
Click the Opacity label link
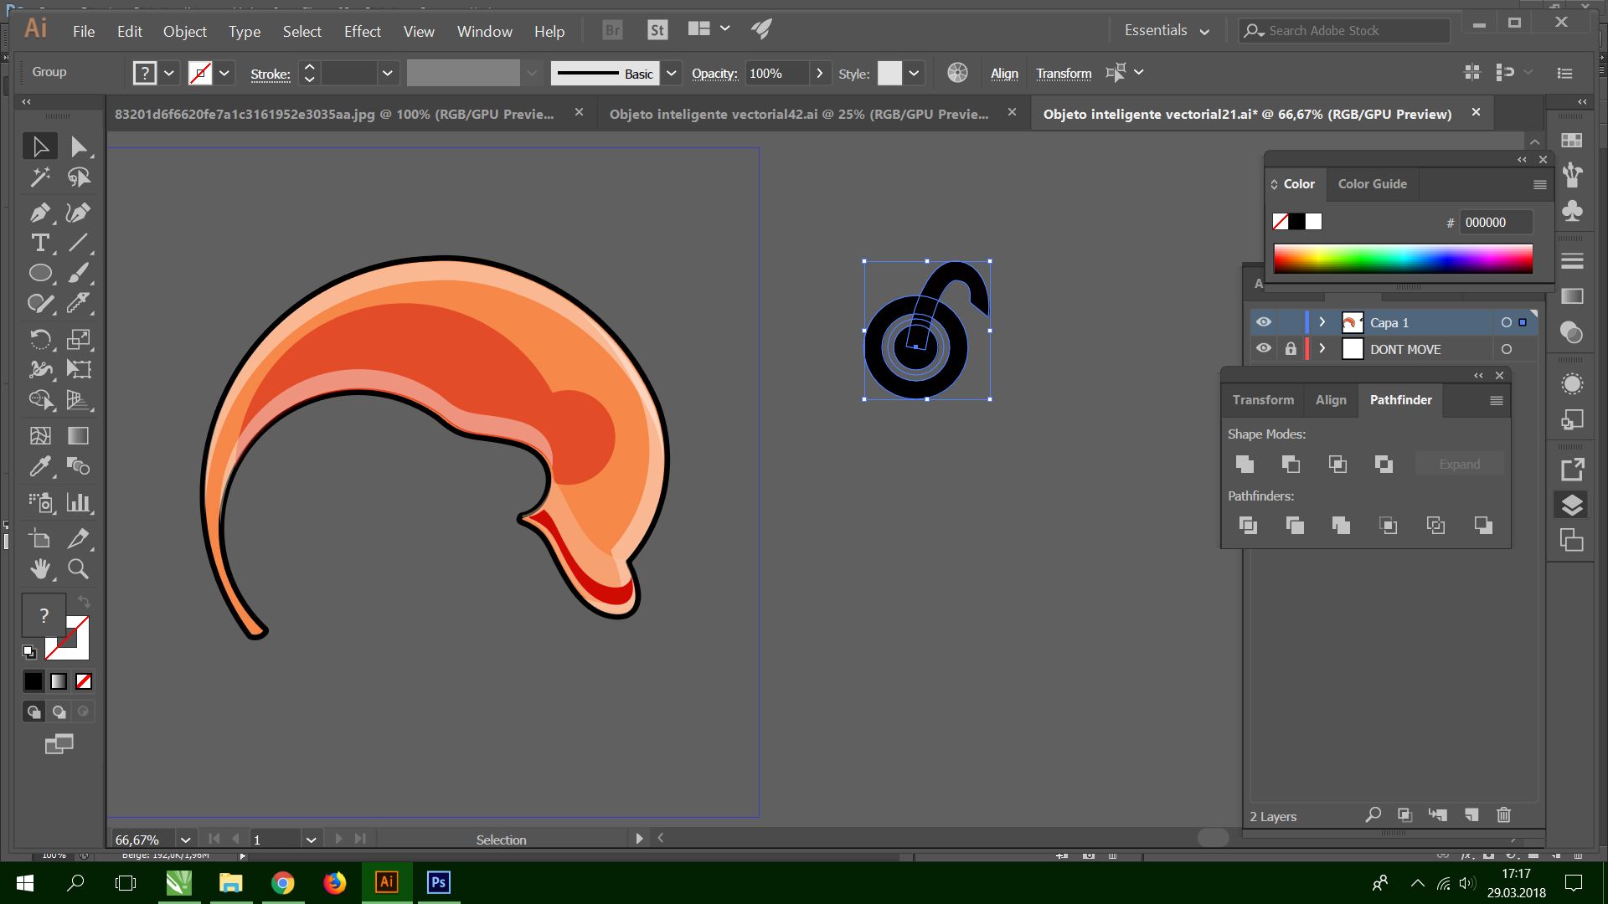[x=714, y=73]
